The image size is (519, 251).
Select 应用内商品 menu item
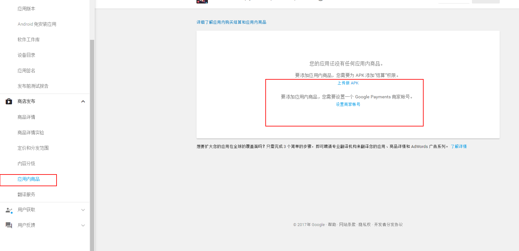coord(29,179)
